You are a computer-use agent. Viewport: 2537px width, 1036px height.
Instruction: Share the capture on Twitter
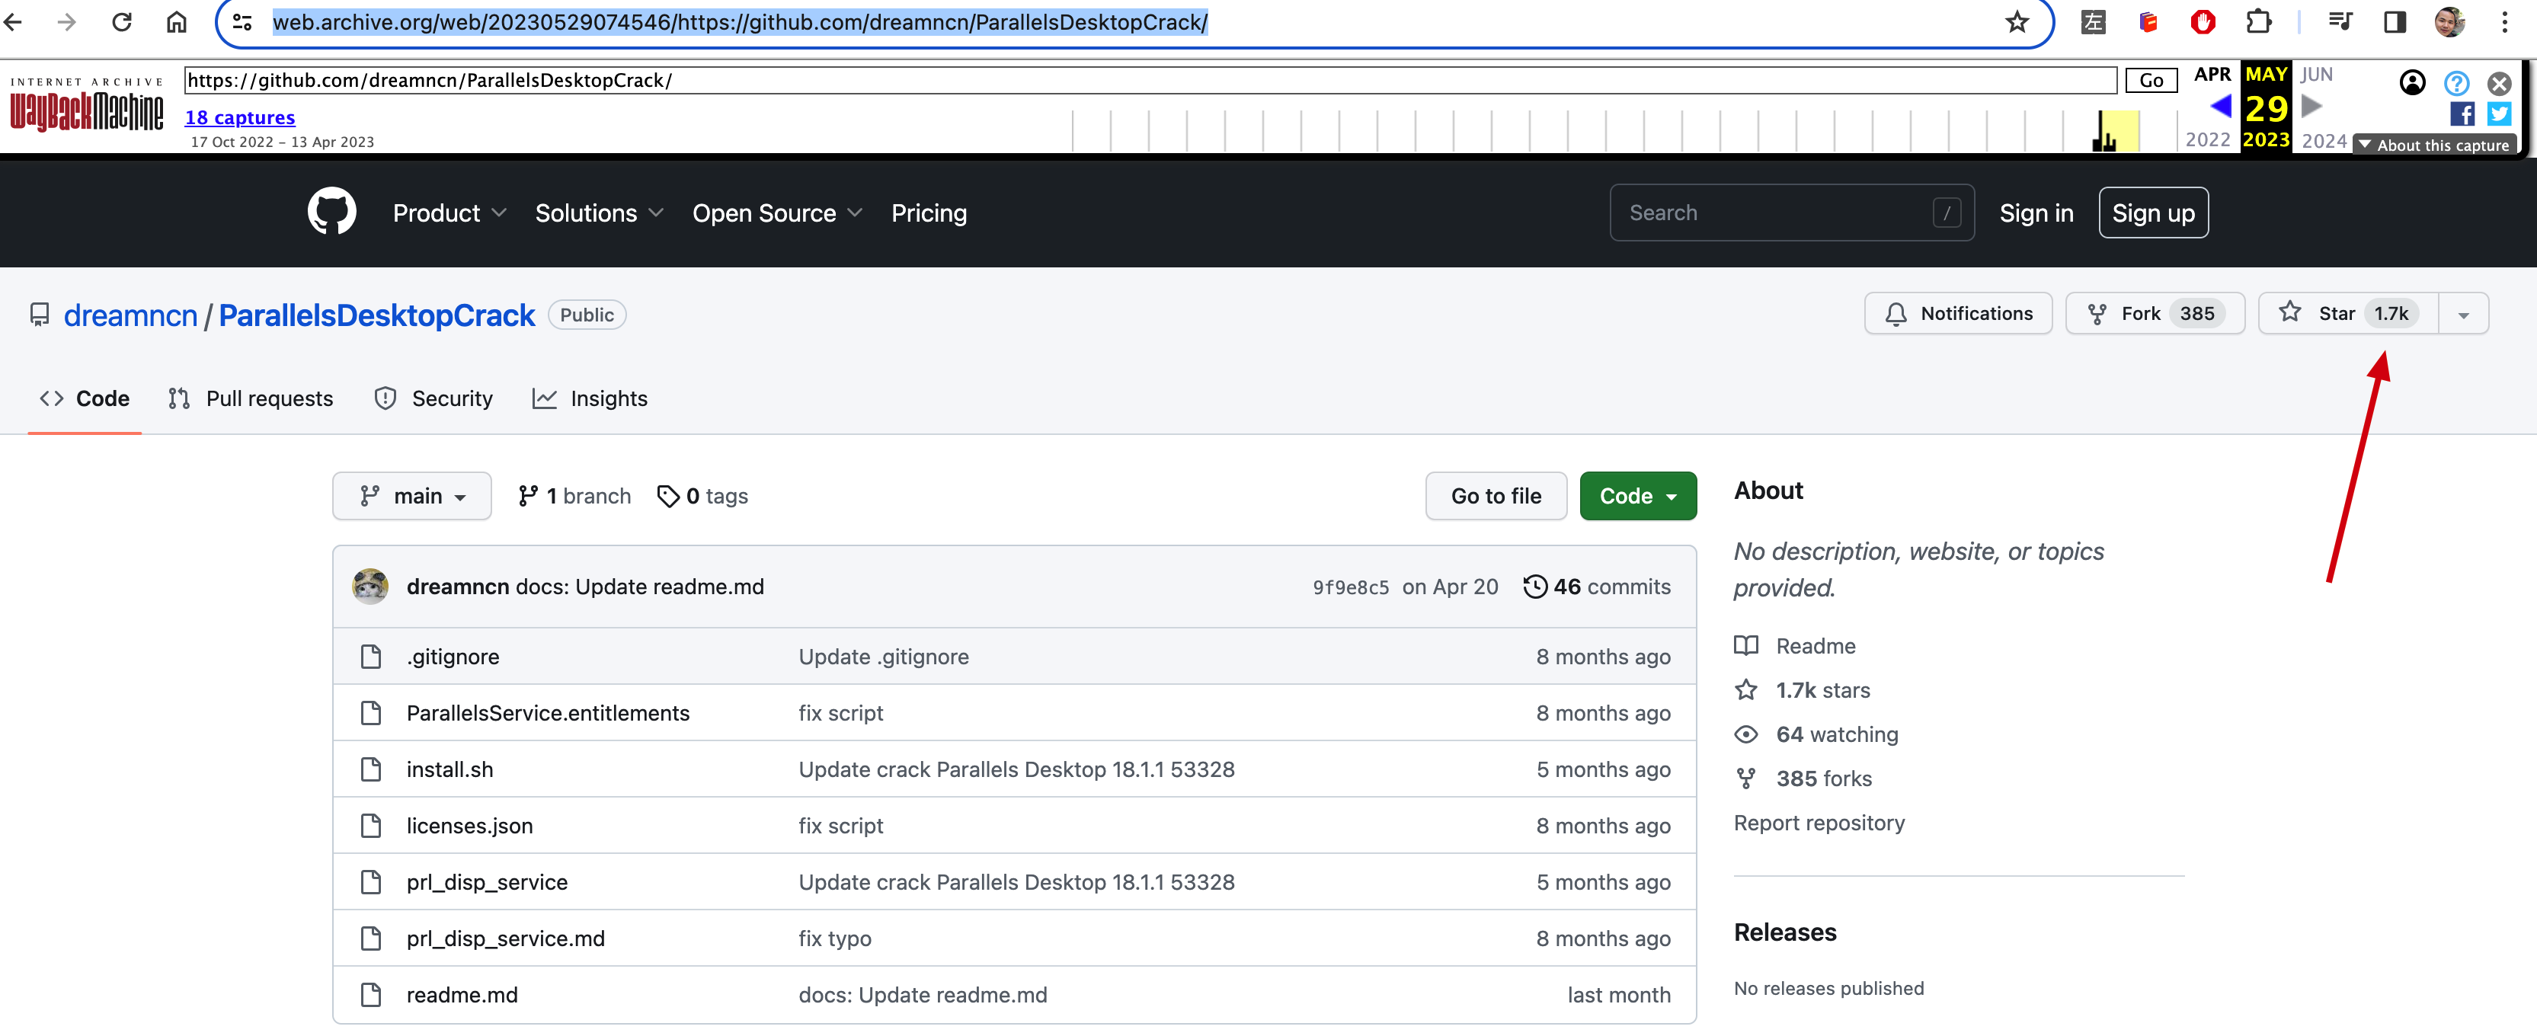click(x=2499, y=114)
